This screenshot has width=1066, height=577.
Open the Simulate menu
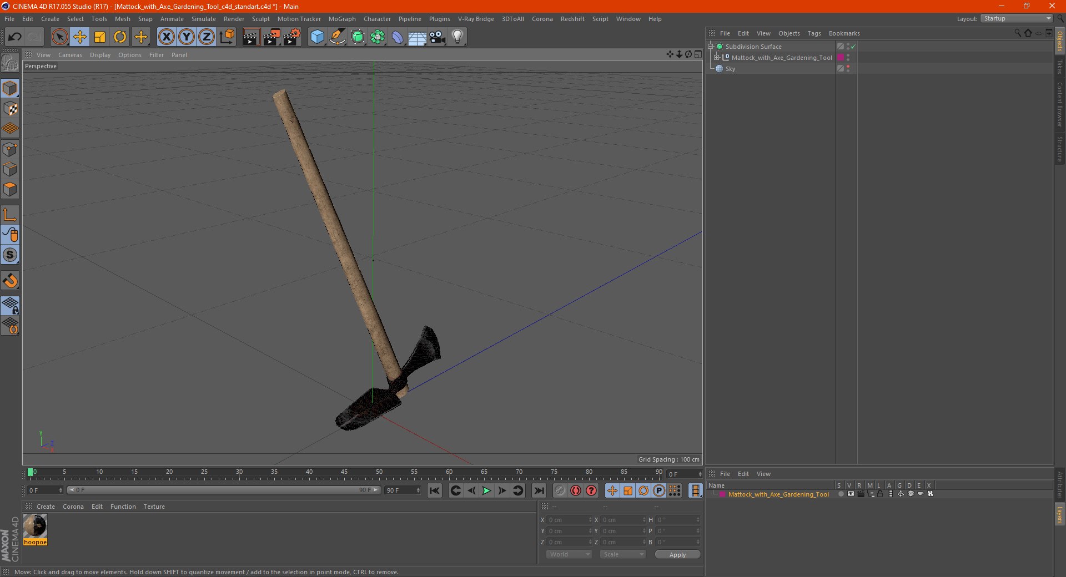point(204,19)
